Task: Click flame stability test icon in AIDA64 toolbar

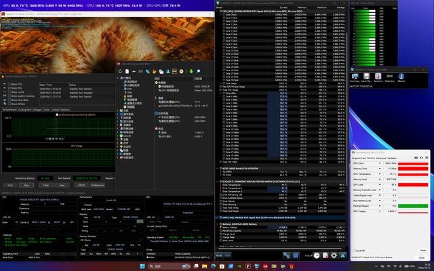Action: tap(154, 71)
